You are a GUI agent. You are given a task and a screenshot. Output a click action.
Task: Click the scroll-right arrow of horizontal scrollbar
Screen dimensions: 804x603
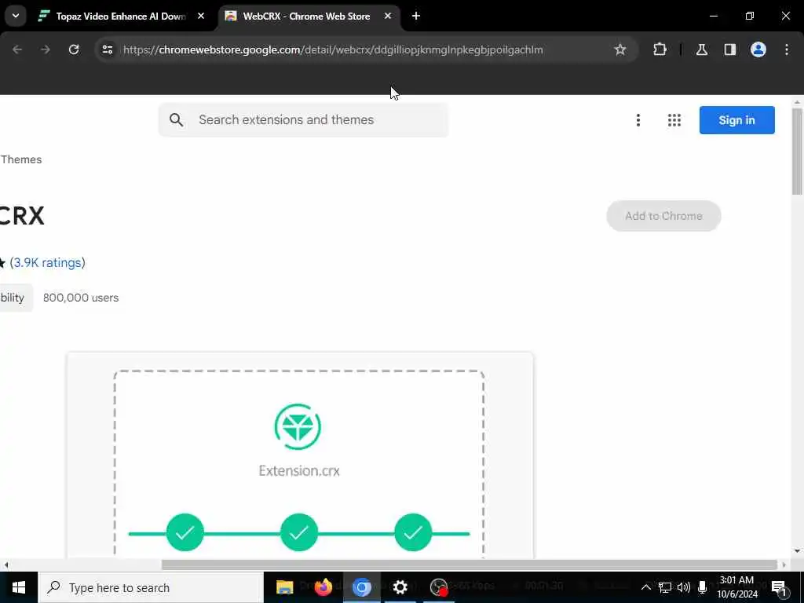click(x=784, y=565)
